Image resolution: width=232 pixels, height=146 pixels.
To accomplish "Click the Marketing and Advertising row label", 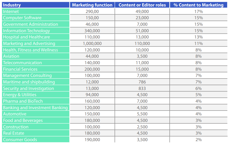I will [x=29, y=43].
